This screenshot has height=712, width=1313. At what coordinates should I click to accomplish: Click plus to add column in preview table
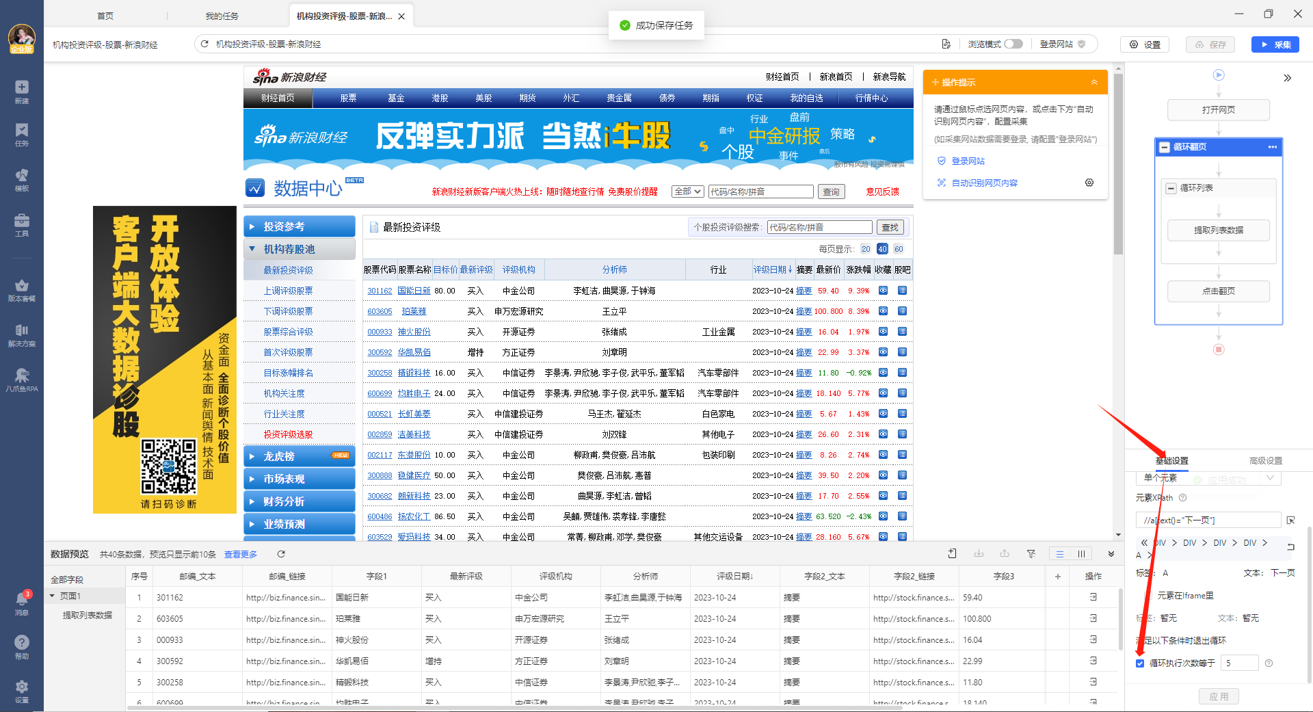[1058, 577]
